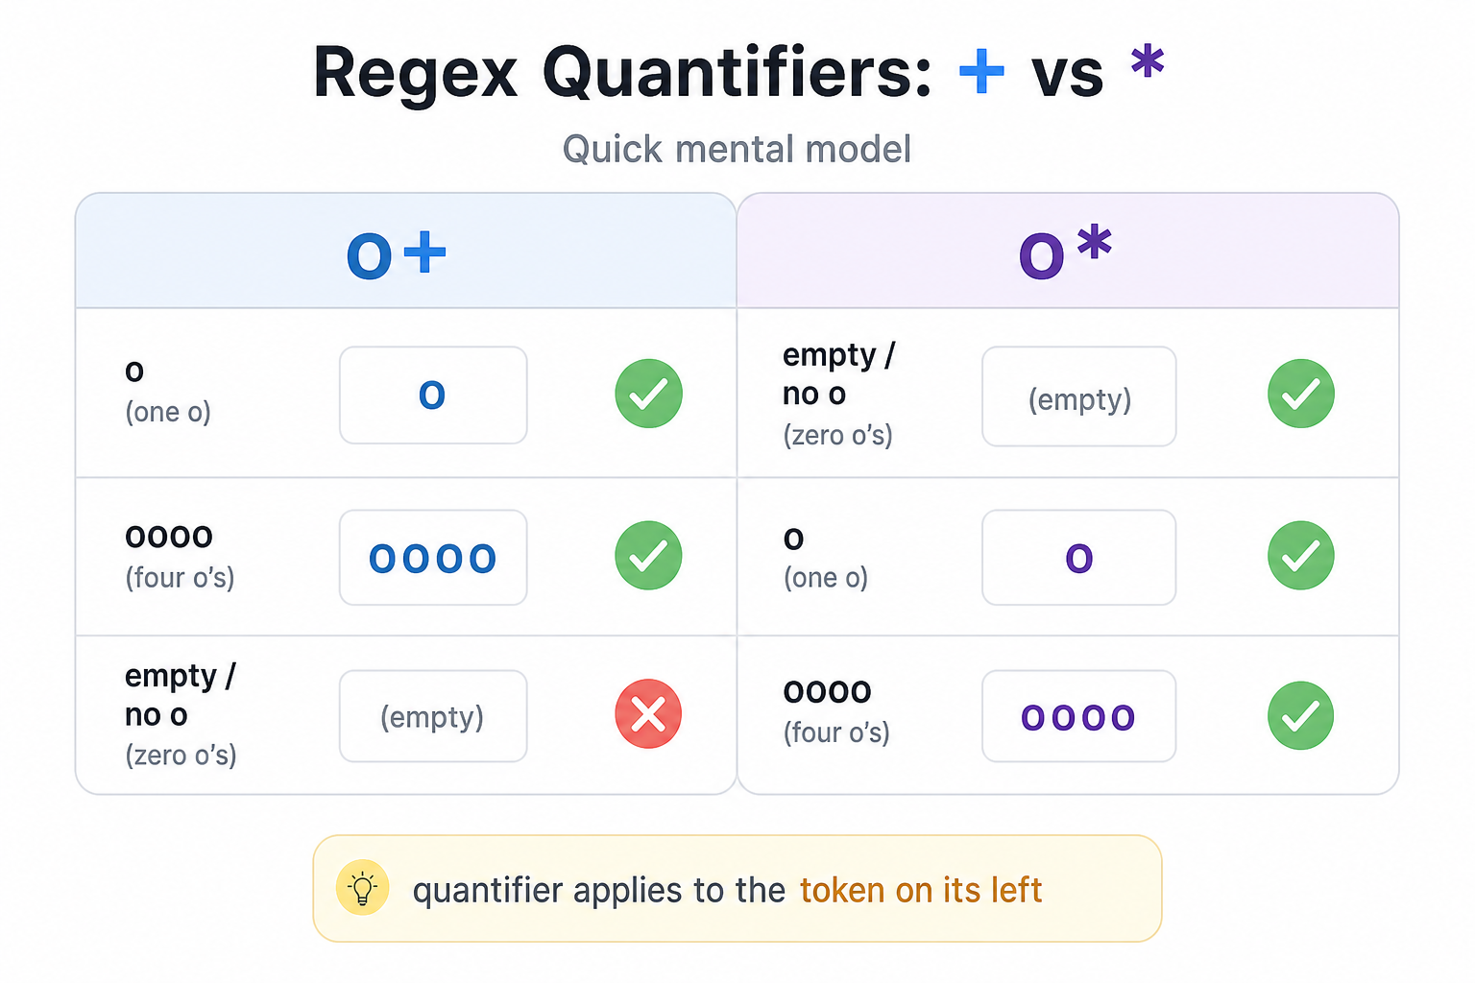Viewport: 1475px width, 983px height.
Task: Click the green checkmark for empty under o*
Action: (x=1301, y=394)
